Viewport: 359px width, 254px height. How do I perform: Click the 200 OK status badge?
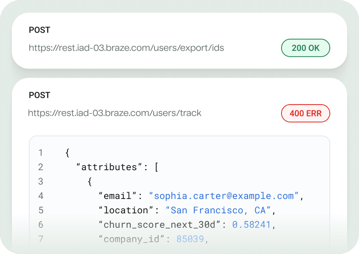[305, 48]
